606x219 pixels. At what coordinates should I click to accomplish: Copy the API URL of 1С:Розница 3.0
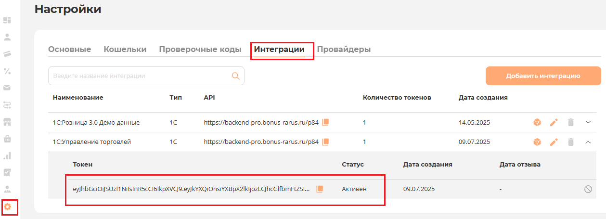tap(325, 122)
